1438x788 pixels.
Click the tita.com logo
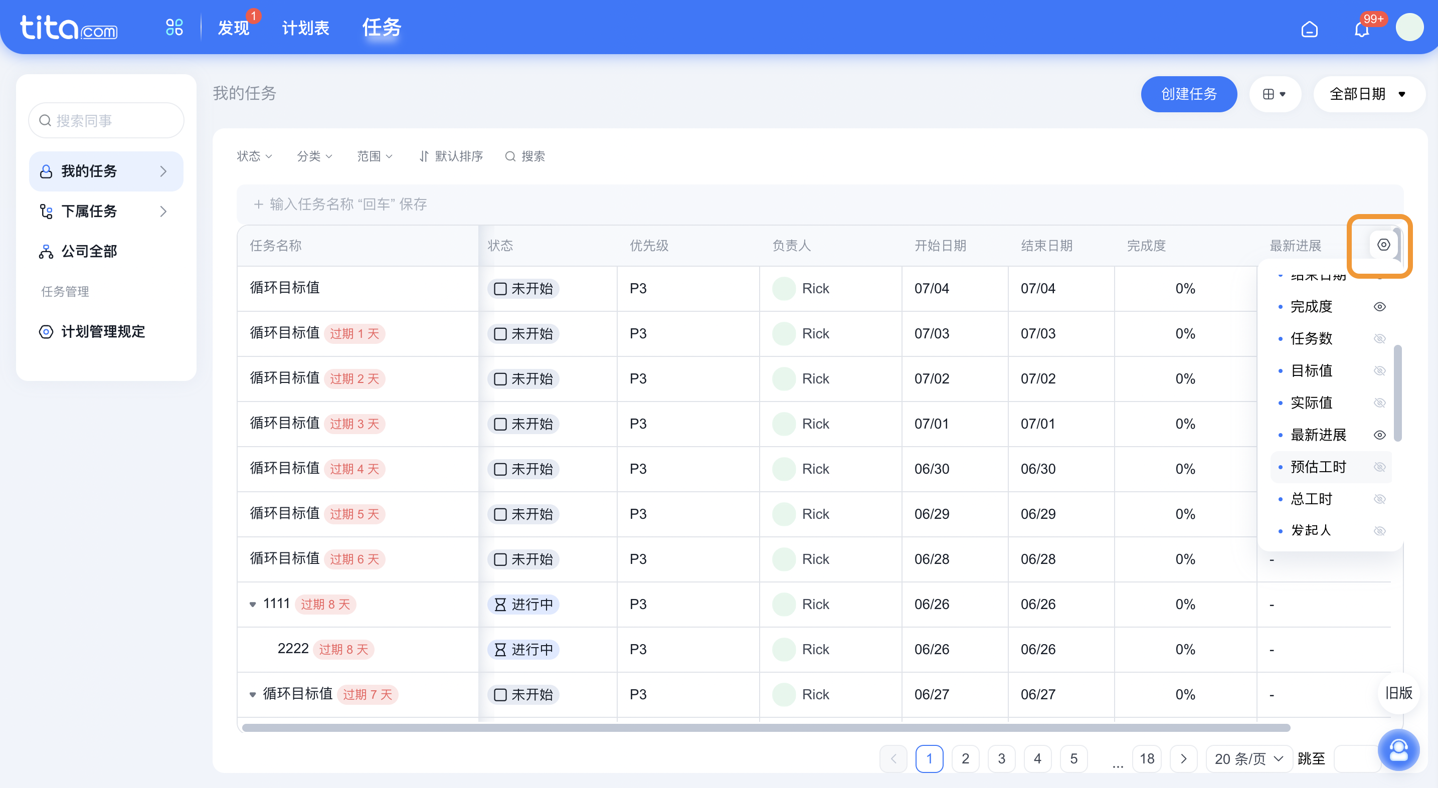pos(69,28)
